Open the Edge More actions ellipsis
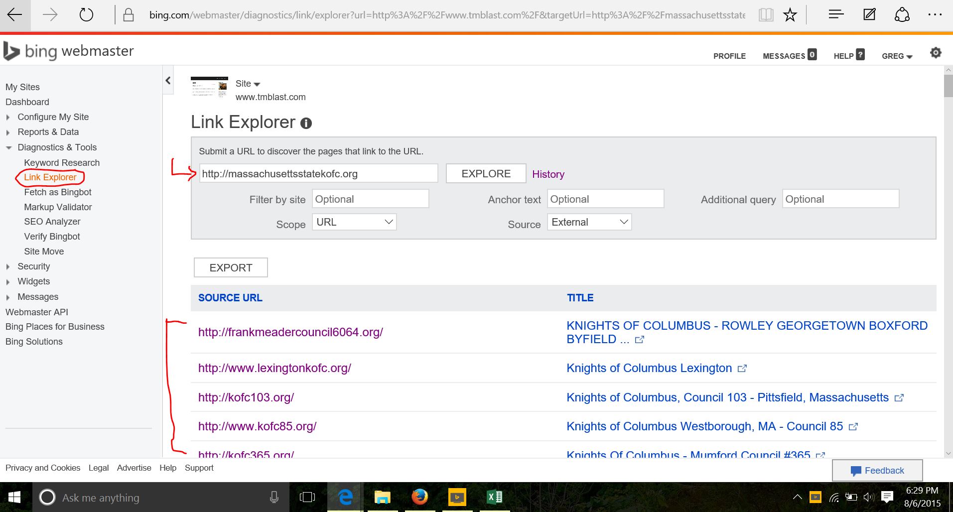The image size is (953, 512). click(935, 15)
